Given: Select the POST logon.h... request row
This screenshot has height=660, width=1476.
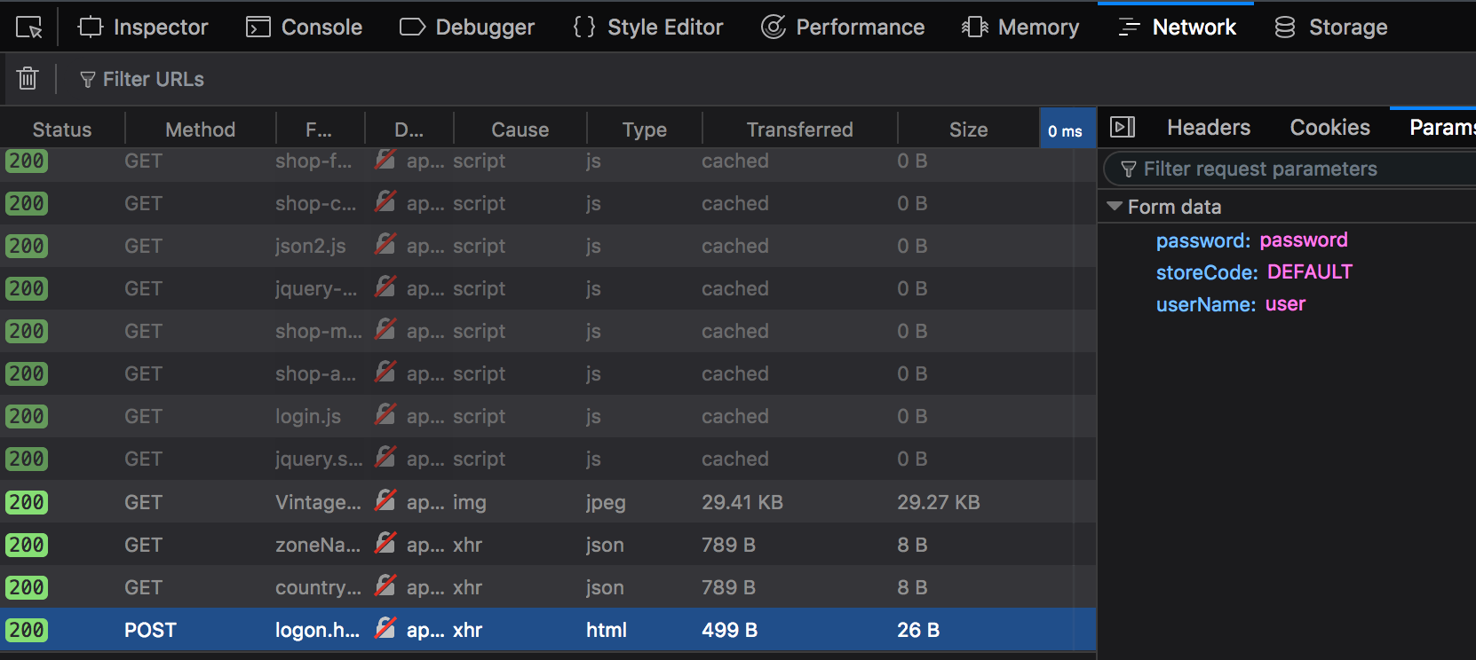Looking at the screenshot, I should (x=548, y=630).
